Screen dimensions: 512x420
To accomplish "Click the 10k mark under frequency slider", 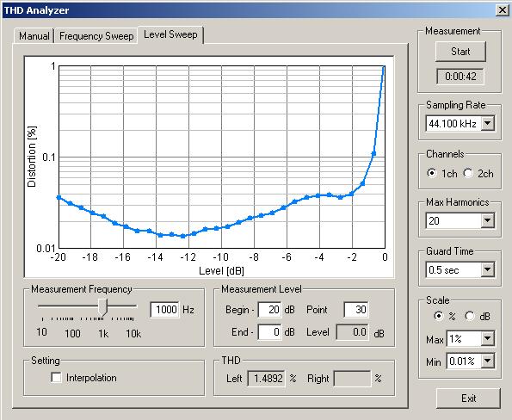I will pyautogui.click(x=133, y=333).
